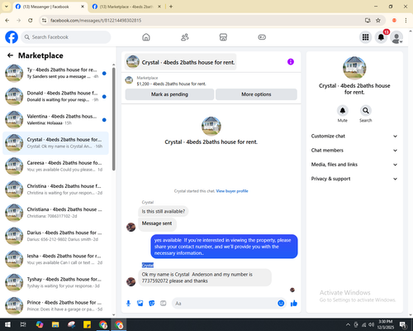The width and height of the screenshot is (413, 331).
Task: Mute the Crystal conversation
Action: [343, 111]
